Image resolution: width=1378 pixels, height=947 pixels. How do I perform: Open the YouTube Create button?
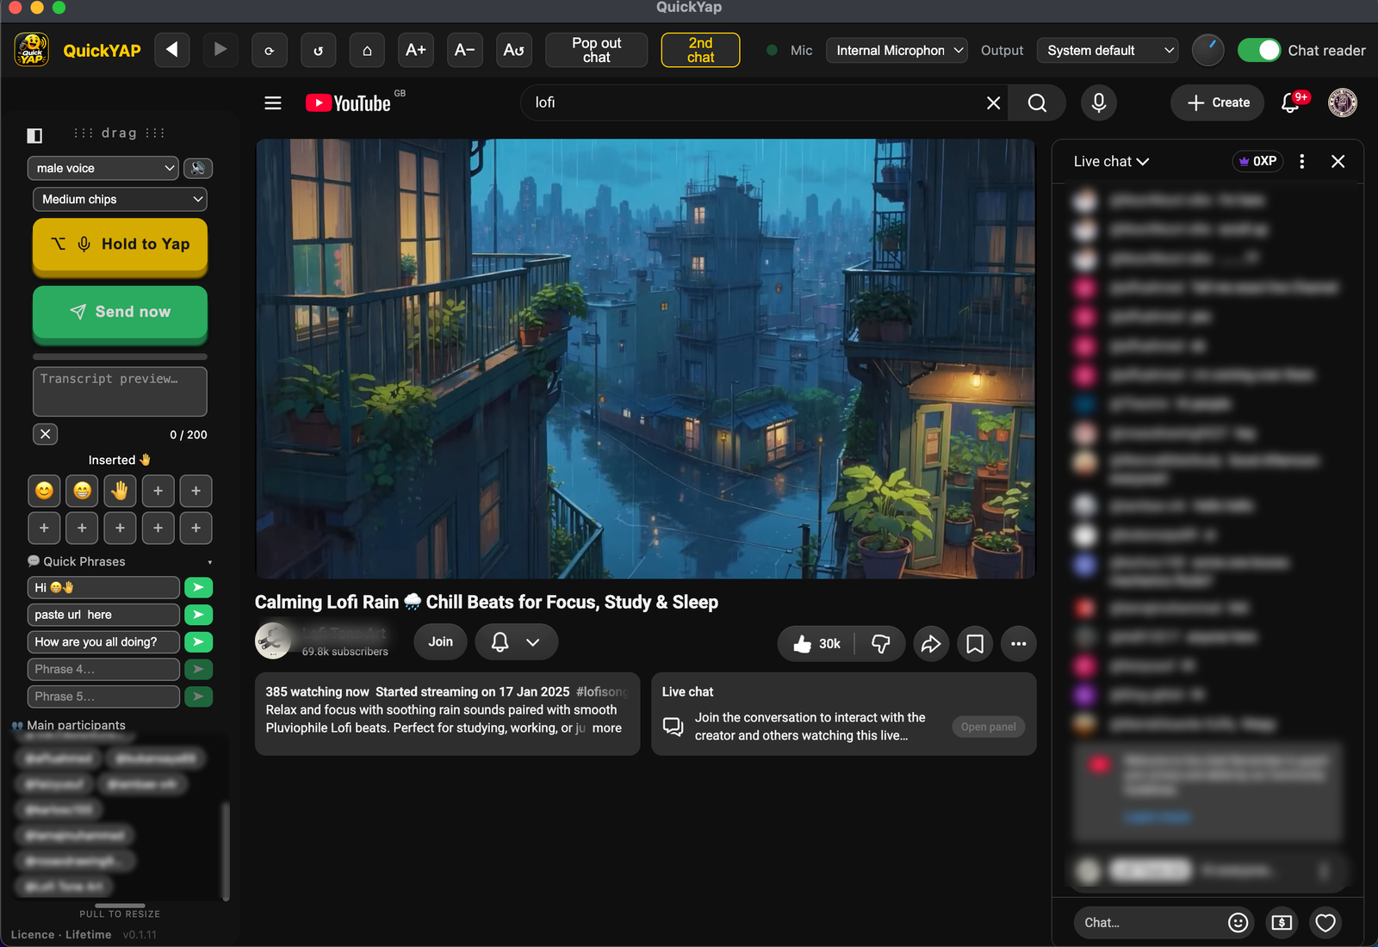[x=1217, y=103]
